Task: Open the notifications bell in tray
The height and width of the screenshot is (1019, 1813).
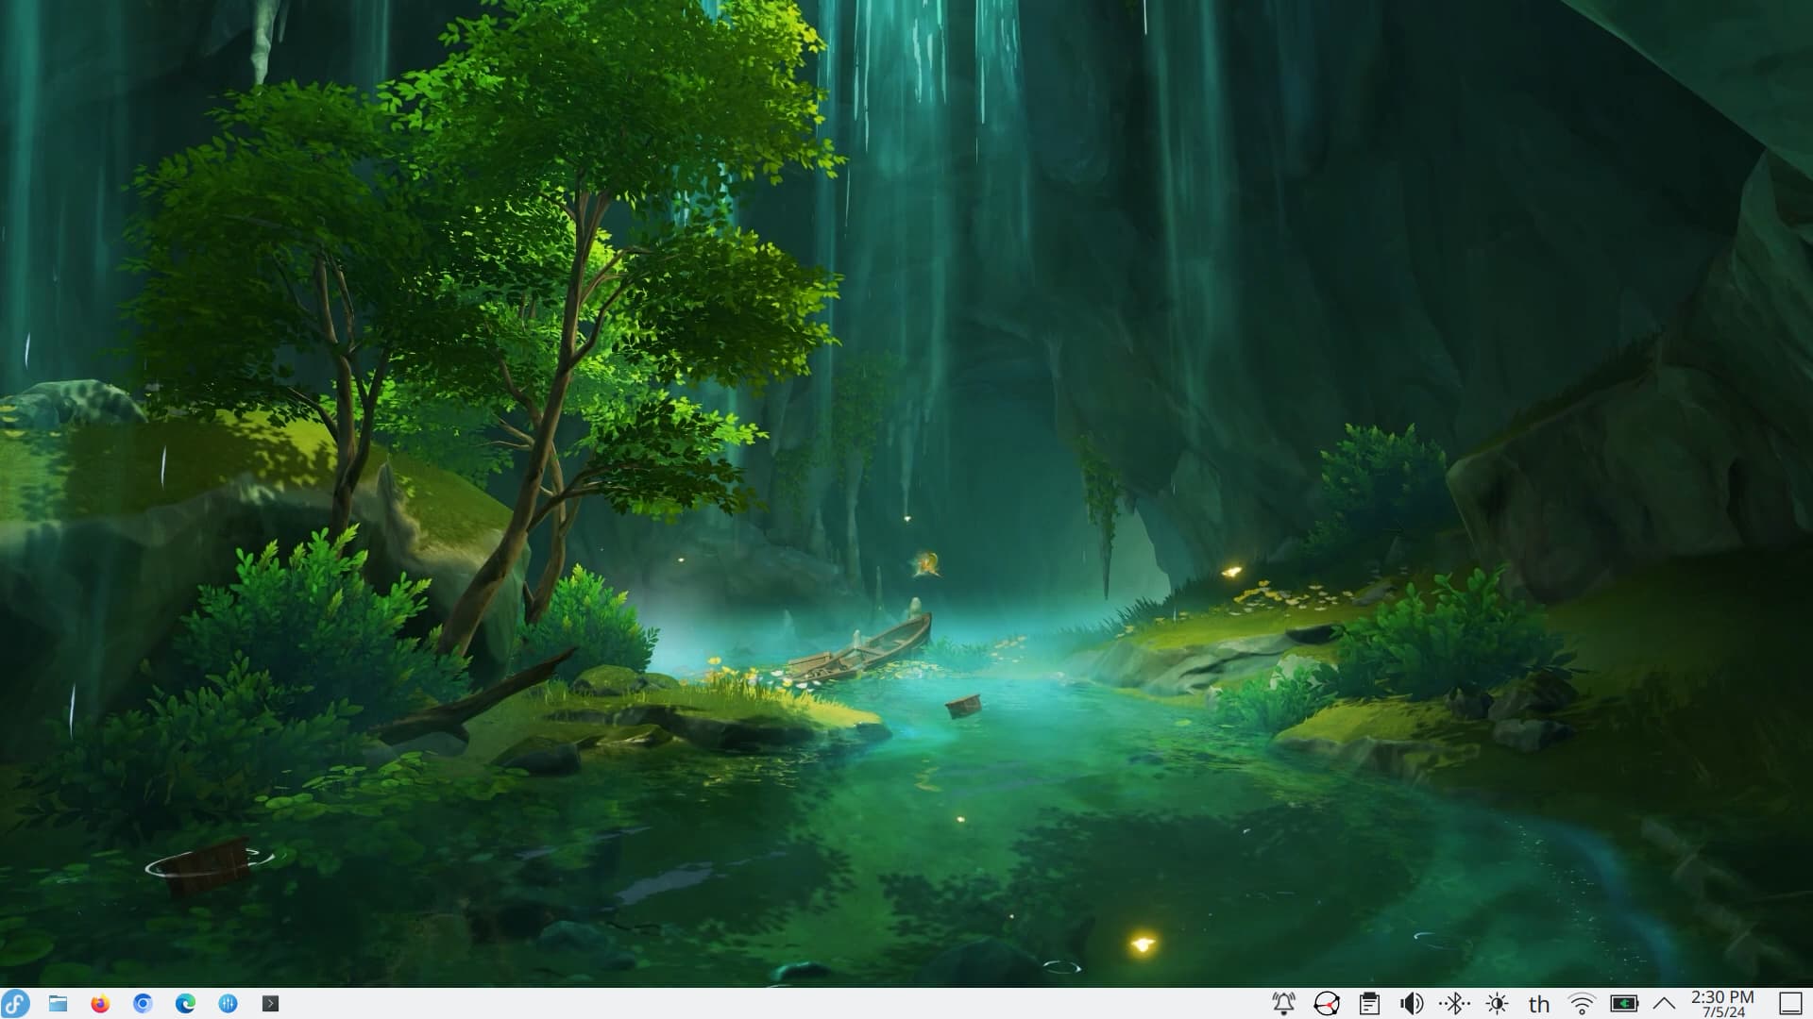Action: coord(1283,1003)
